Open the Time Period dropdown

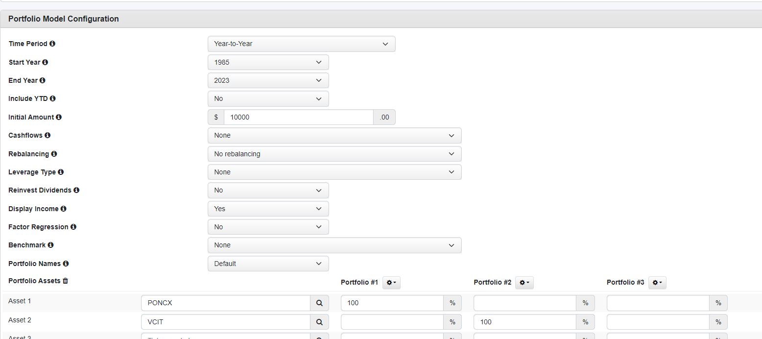302,44
